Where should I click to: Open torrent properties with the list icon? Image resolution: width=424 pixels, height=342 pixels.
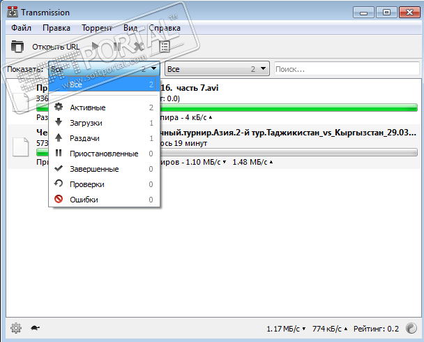[165, 47]
